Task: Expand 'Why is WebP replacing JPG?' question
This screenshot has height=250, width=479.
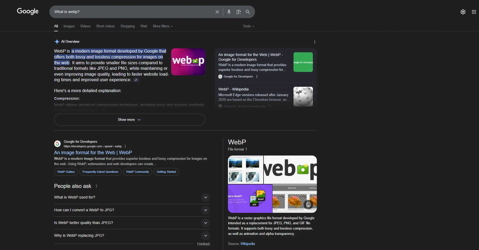Action: [205, 236]
